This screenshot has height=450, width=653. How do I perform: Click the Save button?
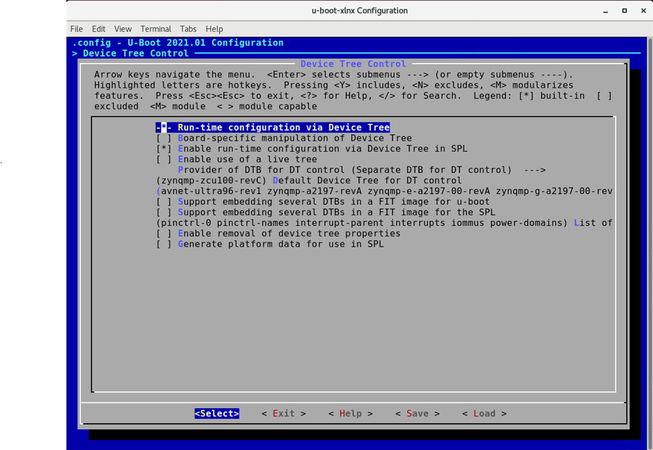pyautogui.click(x=417, y=414)
